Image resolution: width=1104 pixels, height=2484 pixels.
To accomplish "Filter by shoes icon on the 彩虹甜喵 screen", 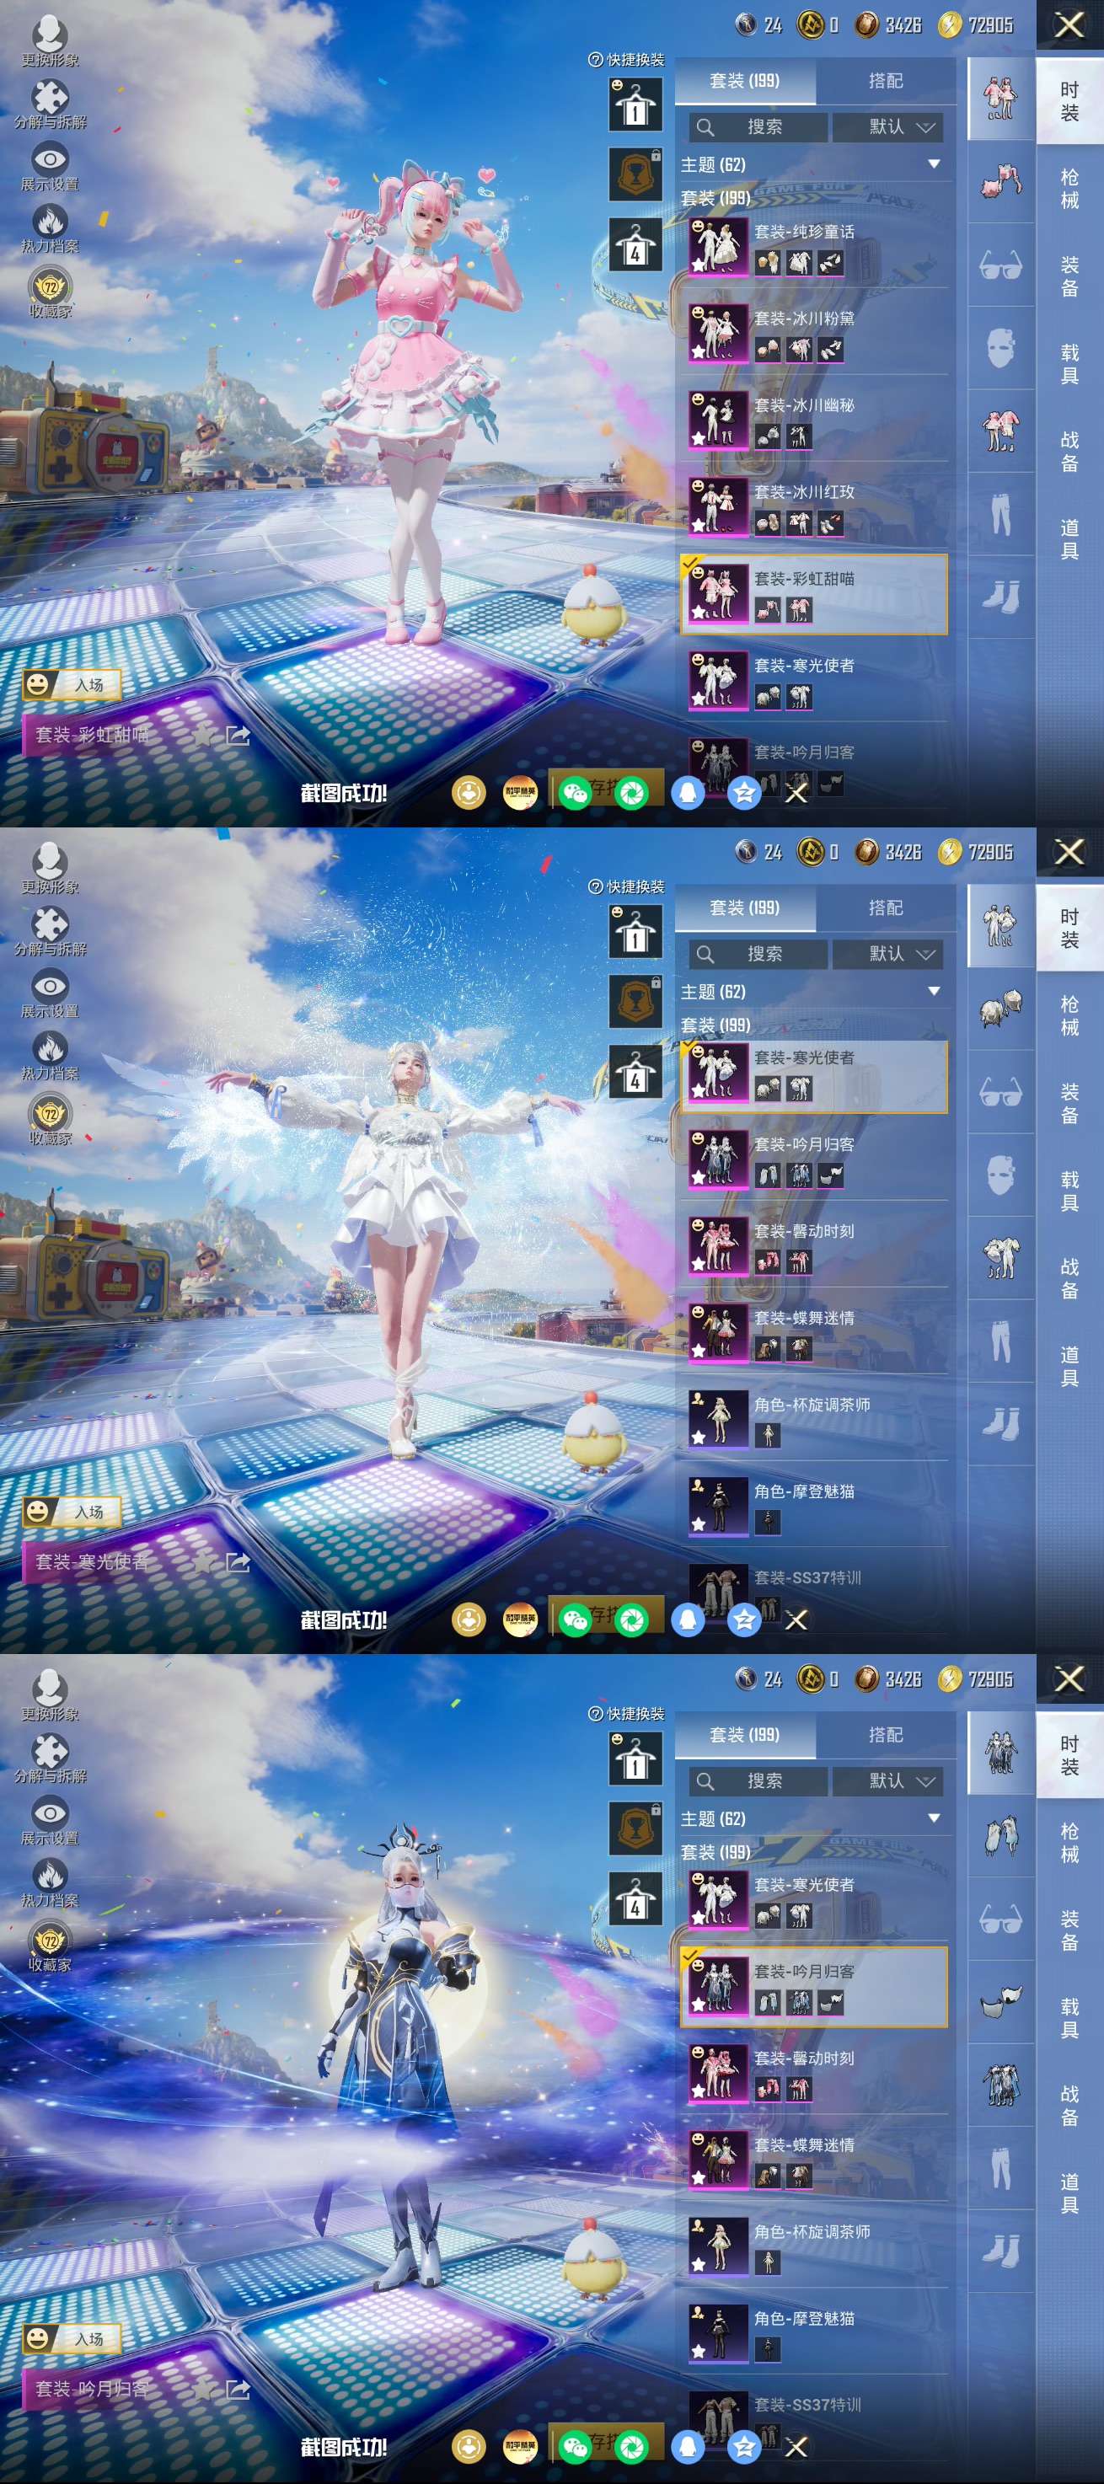I will coord(999,597).
